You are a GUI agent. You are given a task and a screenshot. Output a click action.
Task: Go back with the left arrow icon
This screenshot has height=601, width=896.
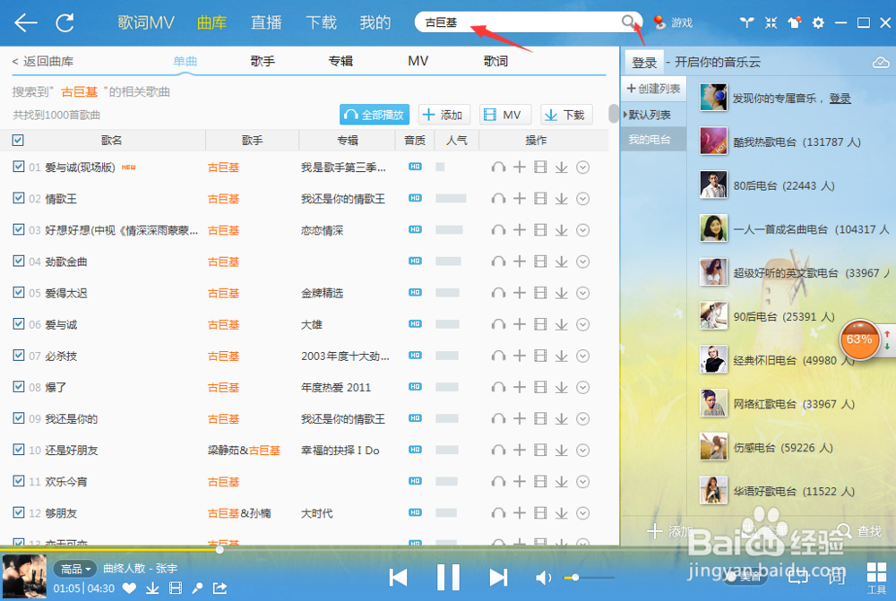[26, 23]
